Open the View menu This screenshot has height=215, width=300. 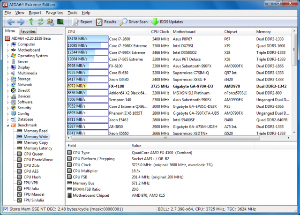[20, 13]
